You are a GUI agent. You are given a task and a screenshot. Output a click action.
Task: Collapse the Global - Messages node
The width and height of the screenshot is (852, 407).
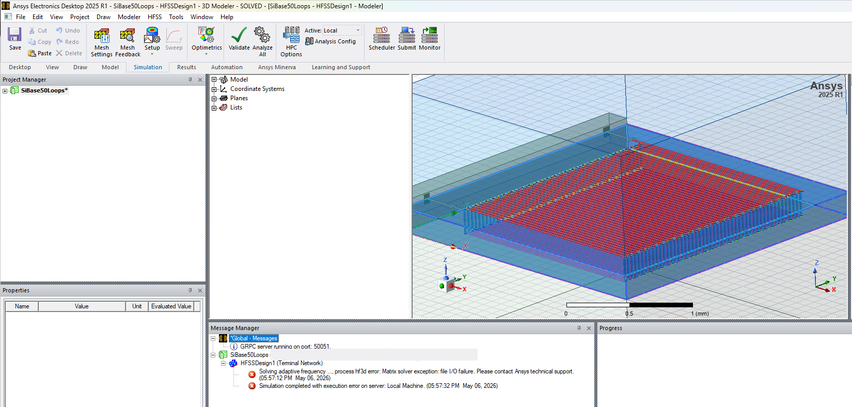click(x=213, y=339)
